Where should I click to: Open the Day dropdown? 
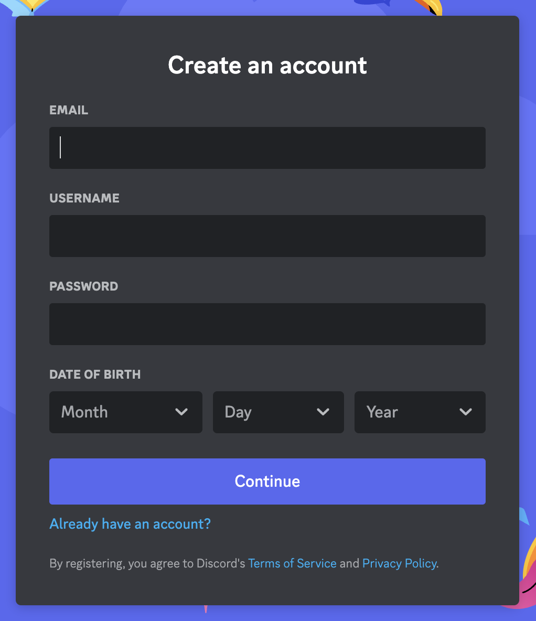(278, 412)
